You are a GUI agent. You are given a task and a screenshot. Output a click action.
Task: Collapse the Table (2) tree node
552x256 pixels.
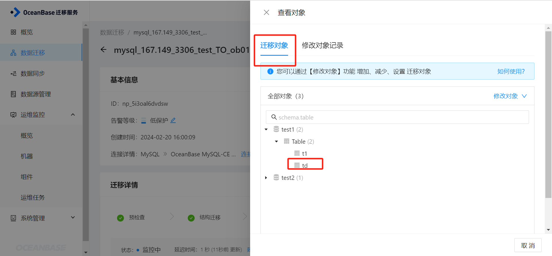[x=277, y=141]
